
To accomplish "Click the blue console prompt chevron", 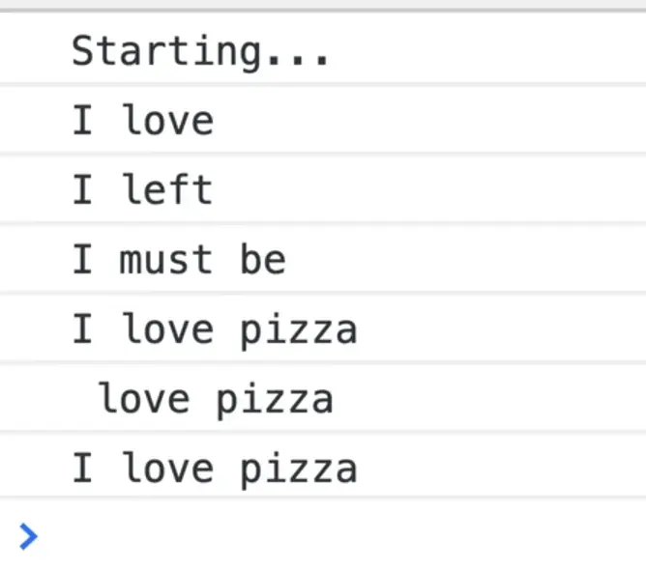I will 29,535.
